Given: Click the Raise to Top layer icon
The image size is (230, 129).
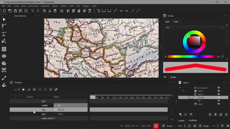Looking at the screenshot, I should click(68, 11).
